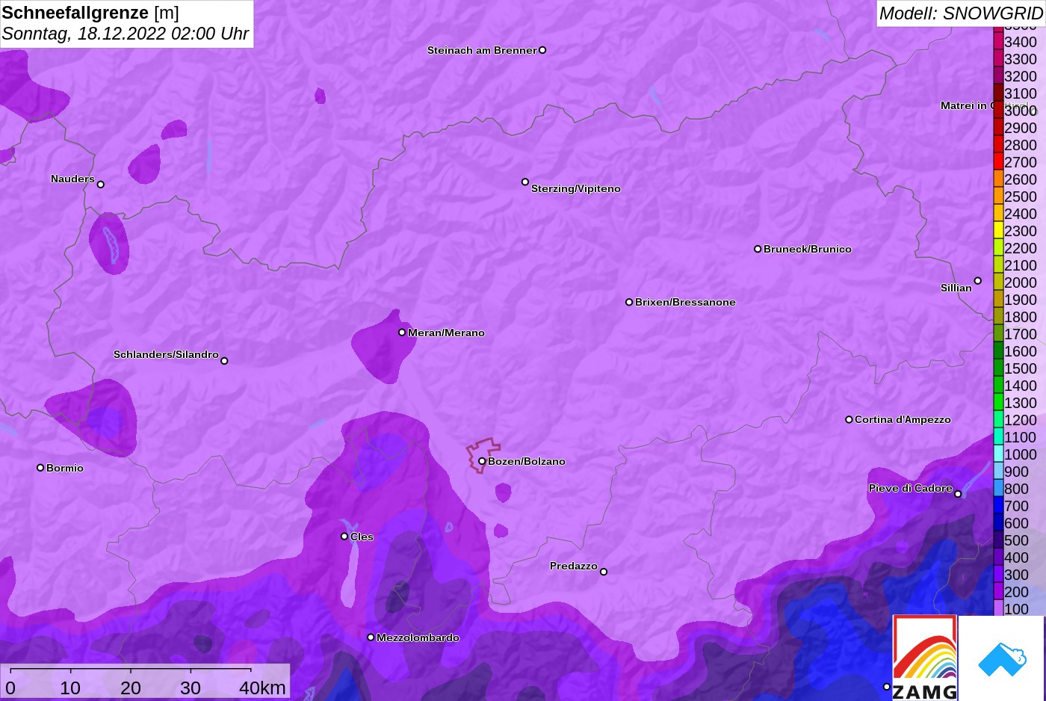Select the 1900 m olive legend swatch
This screenshot has height=701, width=1046.
pos(998,300)
